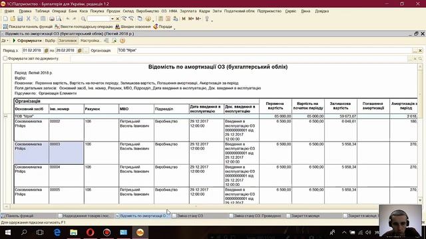This screenshot has height=239, width=426.
Task: Expand the main toolbar overflow arrow
Action: tap(212, 20)
